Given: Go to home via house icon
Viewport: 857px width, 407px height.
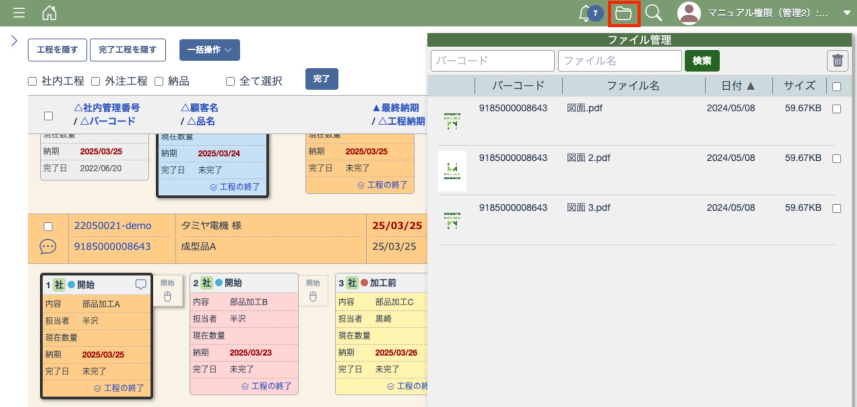Looking at the screenshot, I should point(49,13).
